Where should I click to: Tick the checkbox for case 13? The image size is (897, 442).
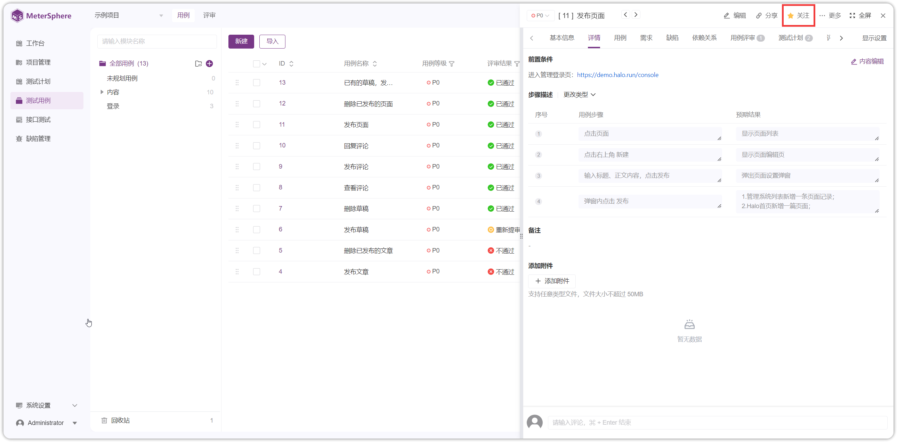pyautogui.click(x=256, y=83)
